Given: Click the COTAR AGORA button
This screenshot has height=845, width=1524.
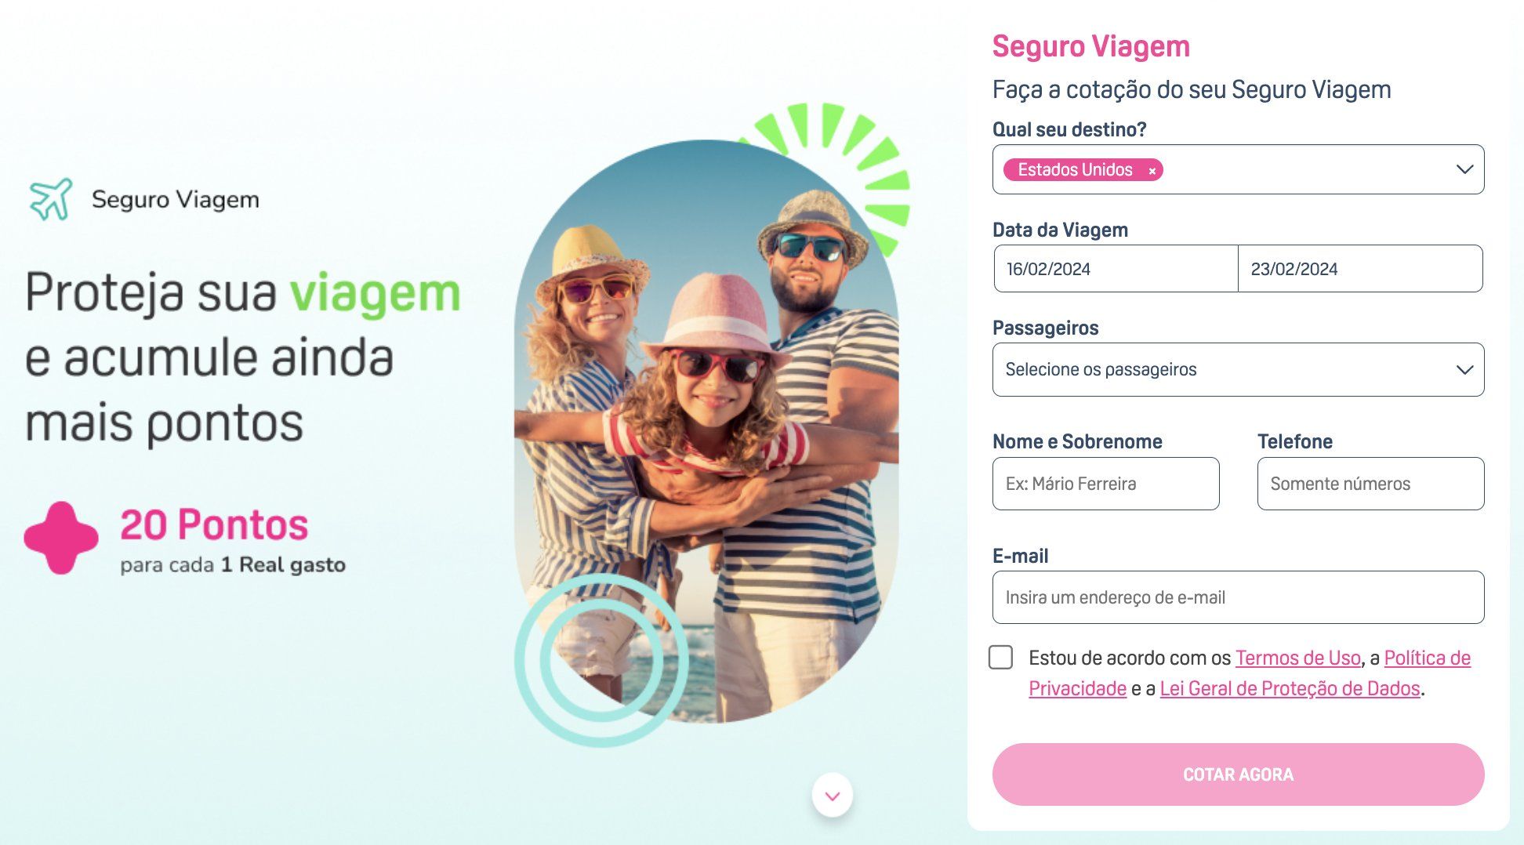Looking at the screenshot, I should (1238, 774).
